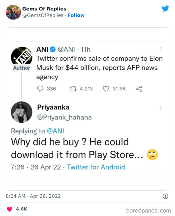
Task: Open more options on ANI's tweet
Action: click(x=161, y=49)
